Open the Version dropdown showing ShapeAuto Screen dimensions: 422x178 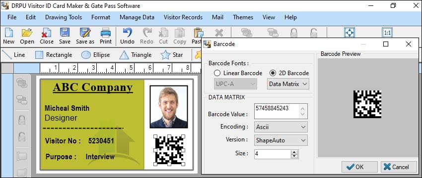coord(281,140)
